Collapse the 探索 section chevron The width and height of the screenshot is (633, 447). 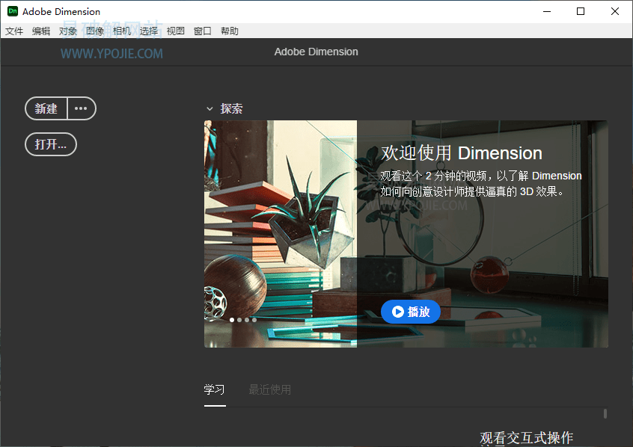click(x=210, y=108)
